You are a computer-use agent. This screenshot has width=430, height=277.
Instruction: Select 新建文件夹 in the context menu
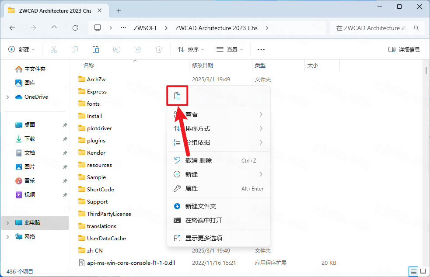click(x=200, y=206)
